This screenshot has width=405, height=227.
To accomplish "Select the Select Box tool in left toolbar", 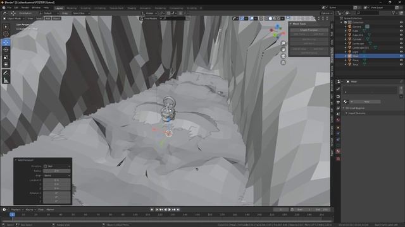I will [6, 26].
